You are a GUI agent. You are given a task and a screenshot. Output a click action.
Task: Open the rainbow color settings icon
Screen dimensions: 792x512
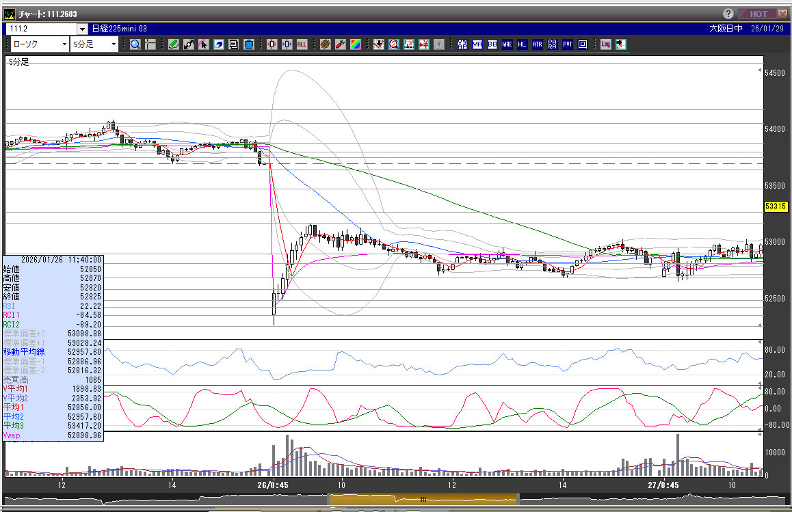pos(355,44)
